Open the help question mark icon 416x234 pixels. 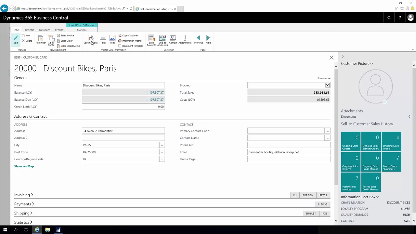[x=400, y=18]
